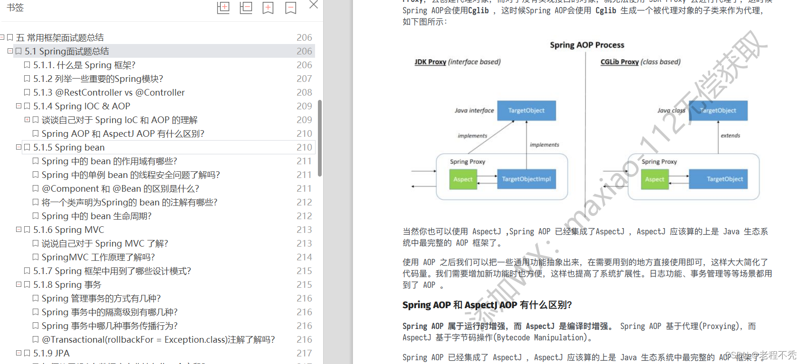Click heading Spring AOP 和 AspectJ AOP 有什么区别? in document
The image size is (804, 364).
tap(487, 305)
